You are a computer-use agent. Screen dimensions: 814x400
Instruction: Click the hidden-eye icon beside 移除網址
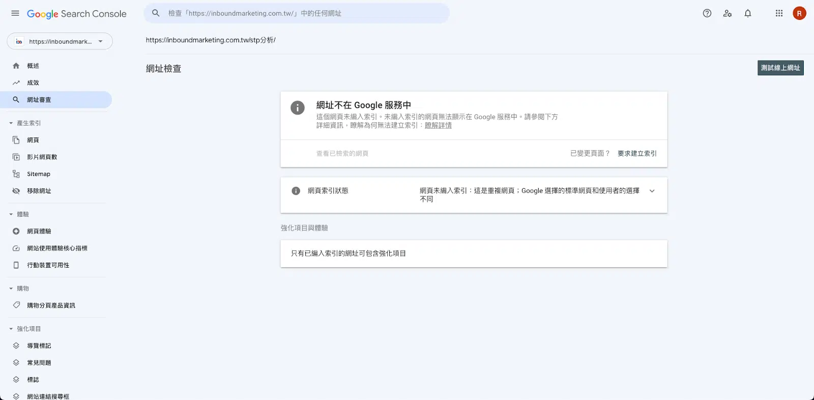point(16,191)
